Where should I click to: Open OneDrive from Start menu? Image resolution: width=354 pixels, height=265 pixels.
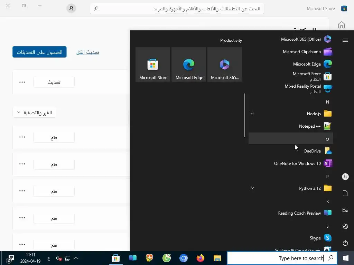[x=290, y=151]
